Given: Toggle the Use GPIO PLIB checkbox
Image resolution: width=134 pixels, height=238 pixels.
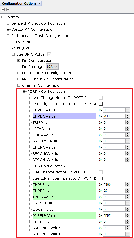Looking at the screenshot, I should [x=49, y=54].
